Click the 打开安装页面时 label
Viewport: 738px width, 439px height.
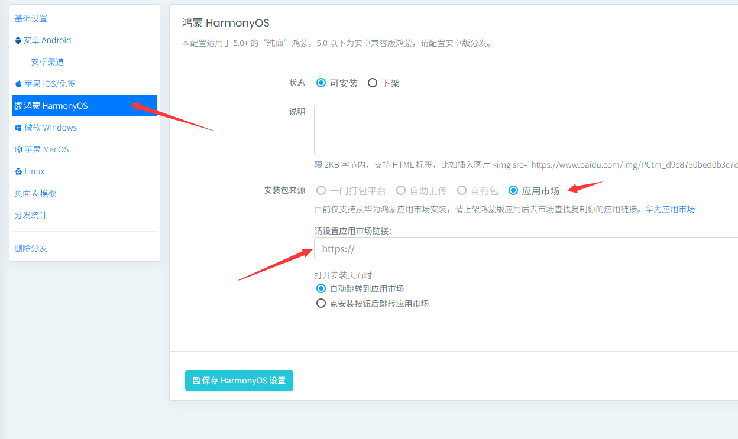343,275
